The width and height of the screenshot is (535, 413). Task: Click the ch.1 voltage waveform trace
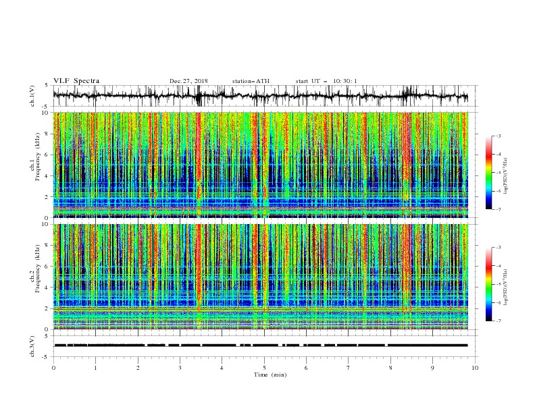tap(260, 96)
